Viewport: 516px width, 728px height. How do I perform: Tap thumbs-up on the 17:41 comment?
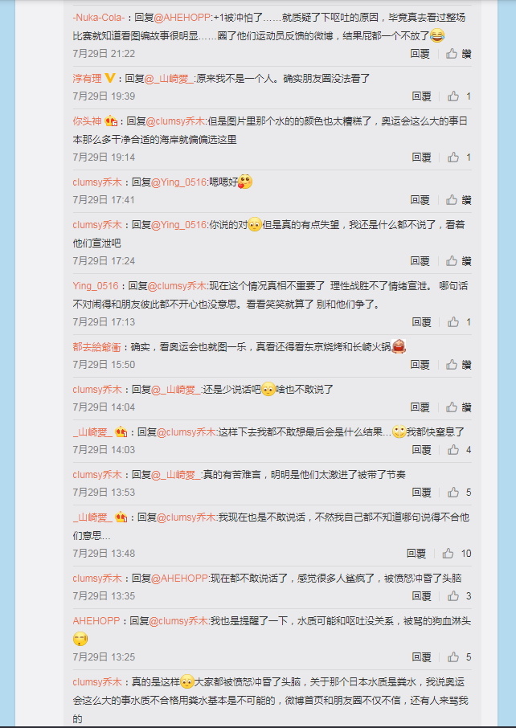click(x=458, y=200)
